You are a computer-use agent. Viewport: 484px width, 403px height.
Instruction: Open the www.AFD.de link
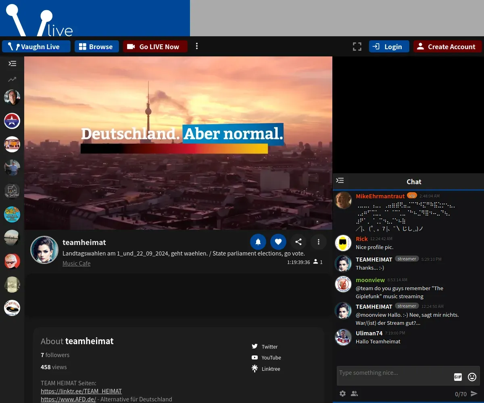coord(68,399)
